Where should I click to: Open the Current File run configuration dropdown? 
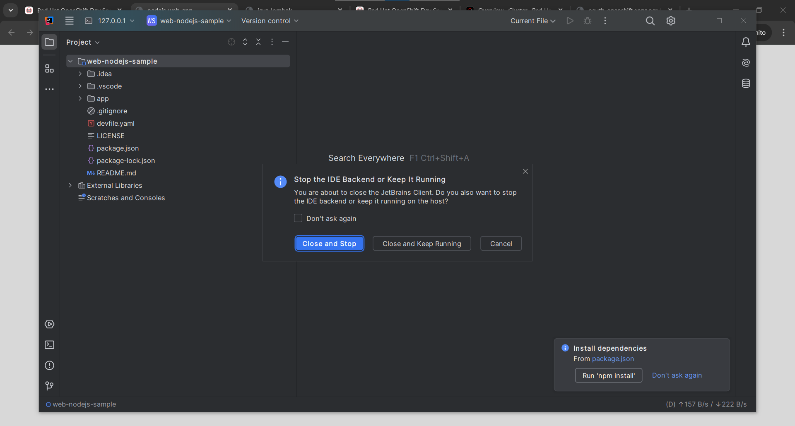tap(533, 21)
